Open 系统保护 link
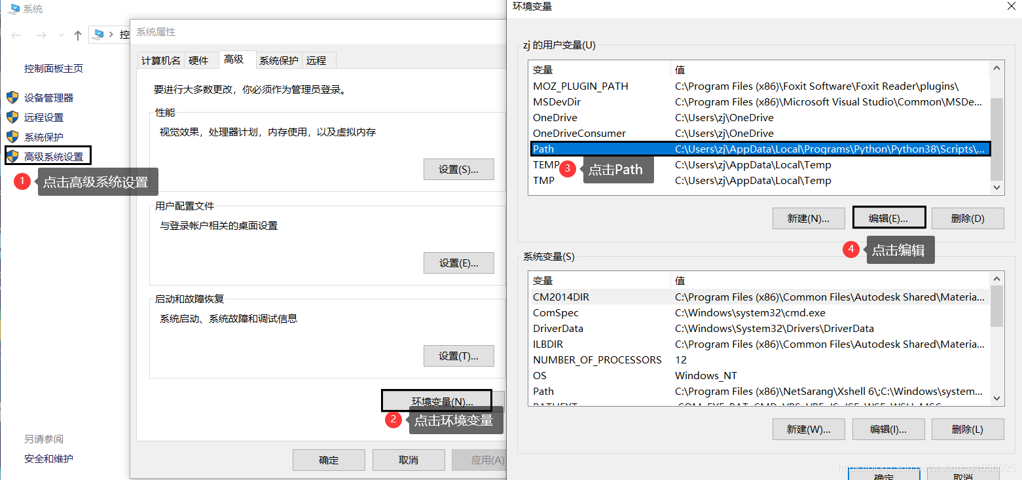 tap(44, 137)
